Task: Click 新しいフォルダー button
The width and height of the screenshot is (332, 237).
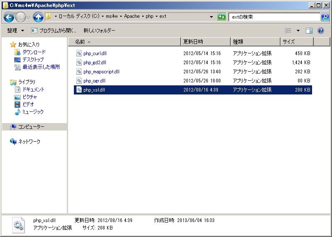Action: click(x=99, y=31)
